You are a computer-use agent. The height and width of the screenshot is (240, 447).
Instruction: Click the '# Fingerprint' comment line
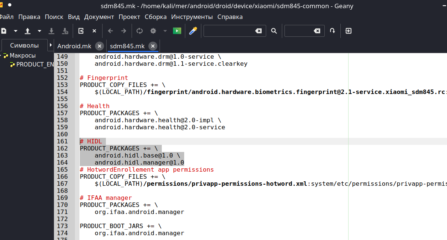(104, 78)
